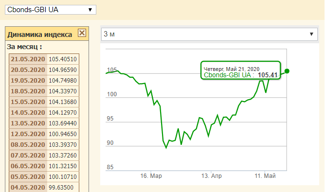The height and width of the screenshot is (192, 325).
Task: Select the 20.05.2020 date cell
Action: (x=28, y=70)
